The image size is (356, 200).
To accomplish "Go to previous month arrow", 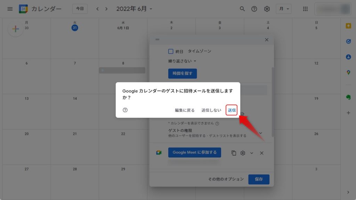I will [97, 9].
